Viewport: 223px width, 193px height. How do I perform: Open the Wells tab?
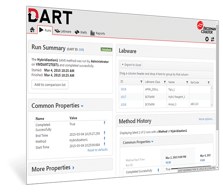point(81,32)
